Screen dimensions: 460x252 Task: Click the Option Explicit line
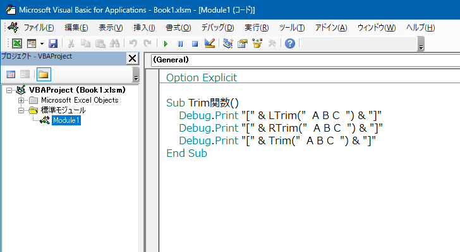point(202,77)
